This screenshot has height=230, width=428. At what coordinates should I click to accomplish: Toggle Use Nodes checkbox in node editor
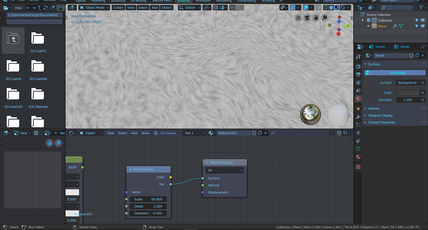(156, 133)
